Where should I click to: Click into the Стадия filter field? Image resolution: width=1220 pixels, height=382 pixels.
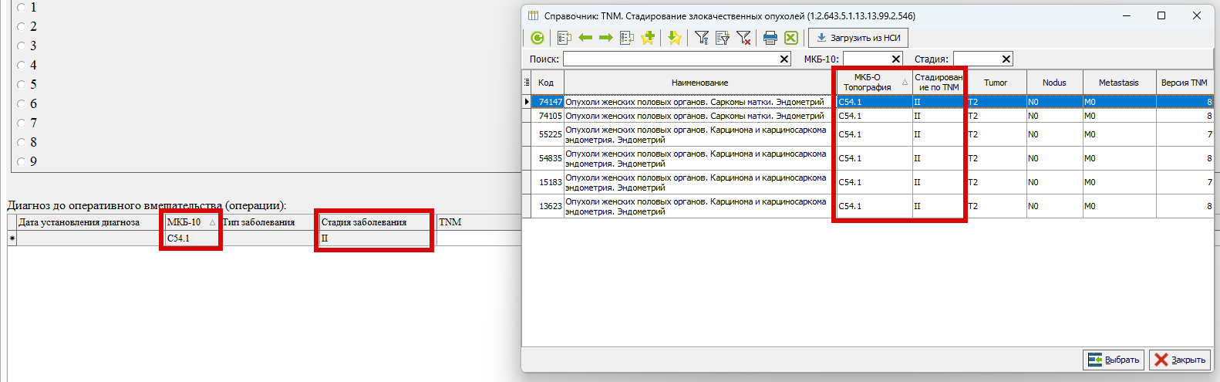click(x=976, y=59)
